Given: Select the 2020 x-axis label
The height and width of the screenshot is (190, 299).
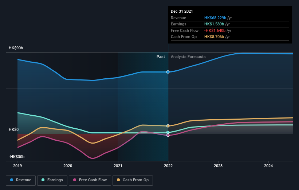Looking at the screenshot, I should click(68, 166).
